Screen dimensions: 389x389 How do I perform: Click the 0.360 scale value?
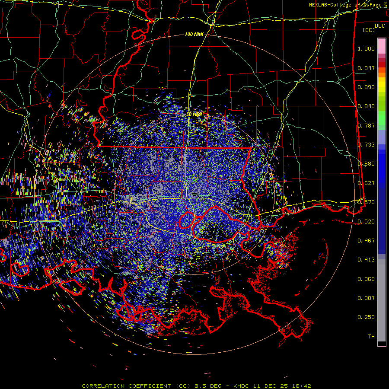coord(366,279)
